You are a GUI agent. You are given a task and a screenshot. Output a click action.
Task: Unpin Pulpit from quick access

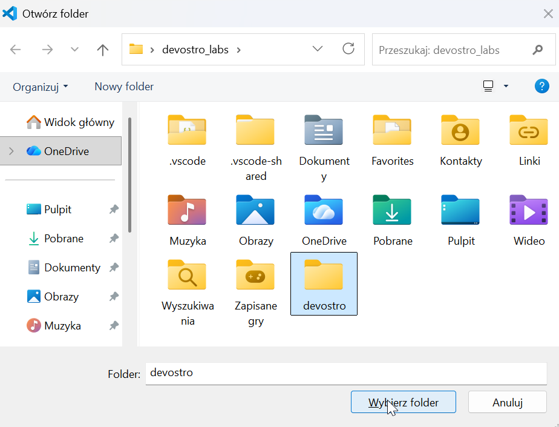[x=114, y=209]
